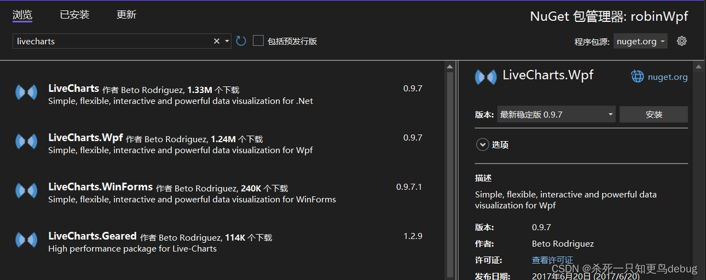The height and width of the screenshot is (280, 706).
Task: Switch to the 已安装 installed tab
Action: point(75,15)
